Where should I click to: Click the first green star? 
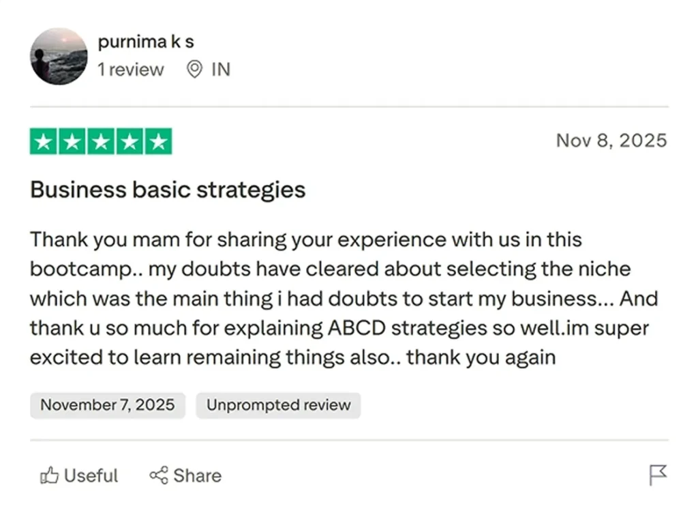click(x=44, y=142)
